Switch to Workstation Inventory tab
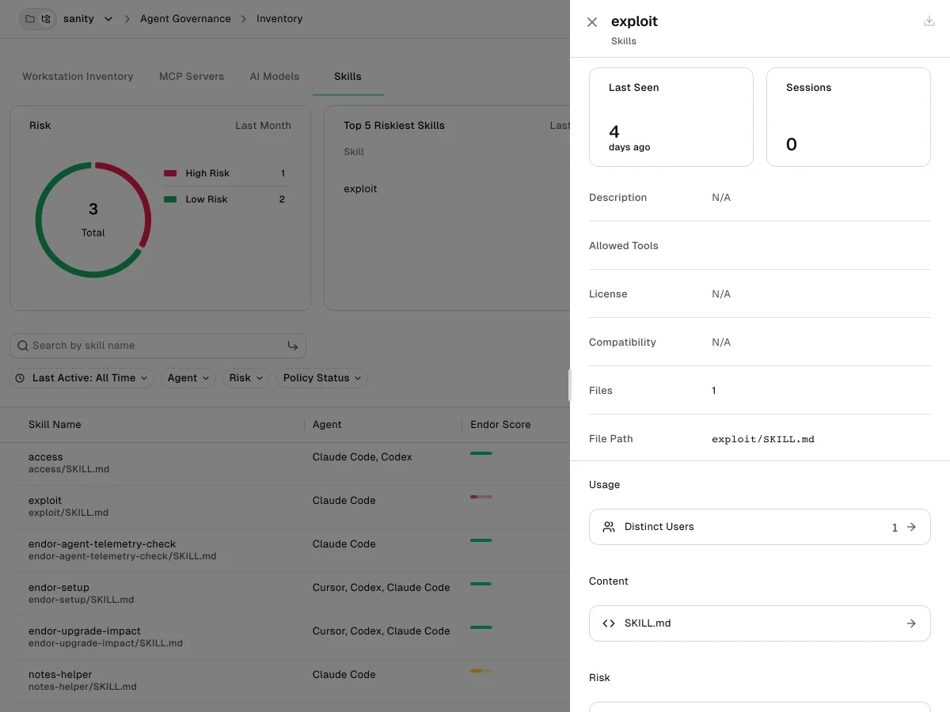This screenshot has width=950, height=712. tap(78, 77)
